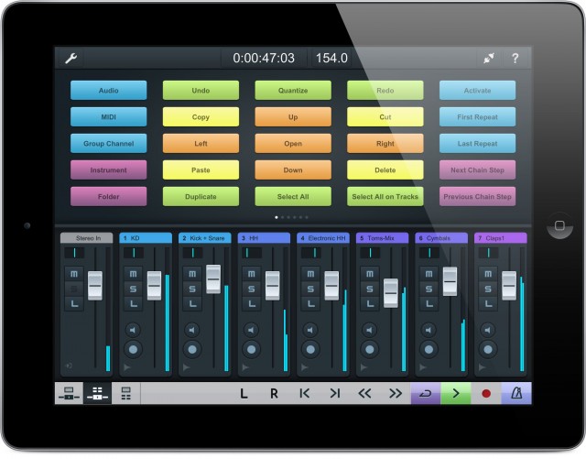Viewport: 586px width, 459px height.
Task: Expand the Claps1 channel disclosure triangle
Action: point(479,366)
